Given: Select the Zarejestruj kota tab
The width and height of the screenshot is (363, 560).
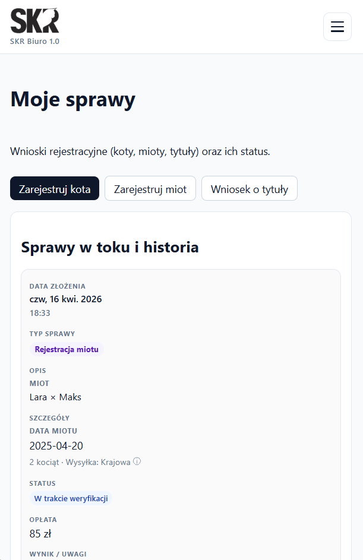Looking at the screenshot, I should (x=54, y=188).
